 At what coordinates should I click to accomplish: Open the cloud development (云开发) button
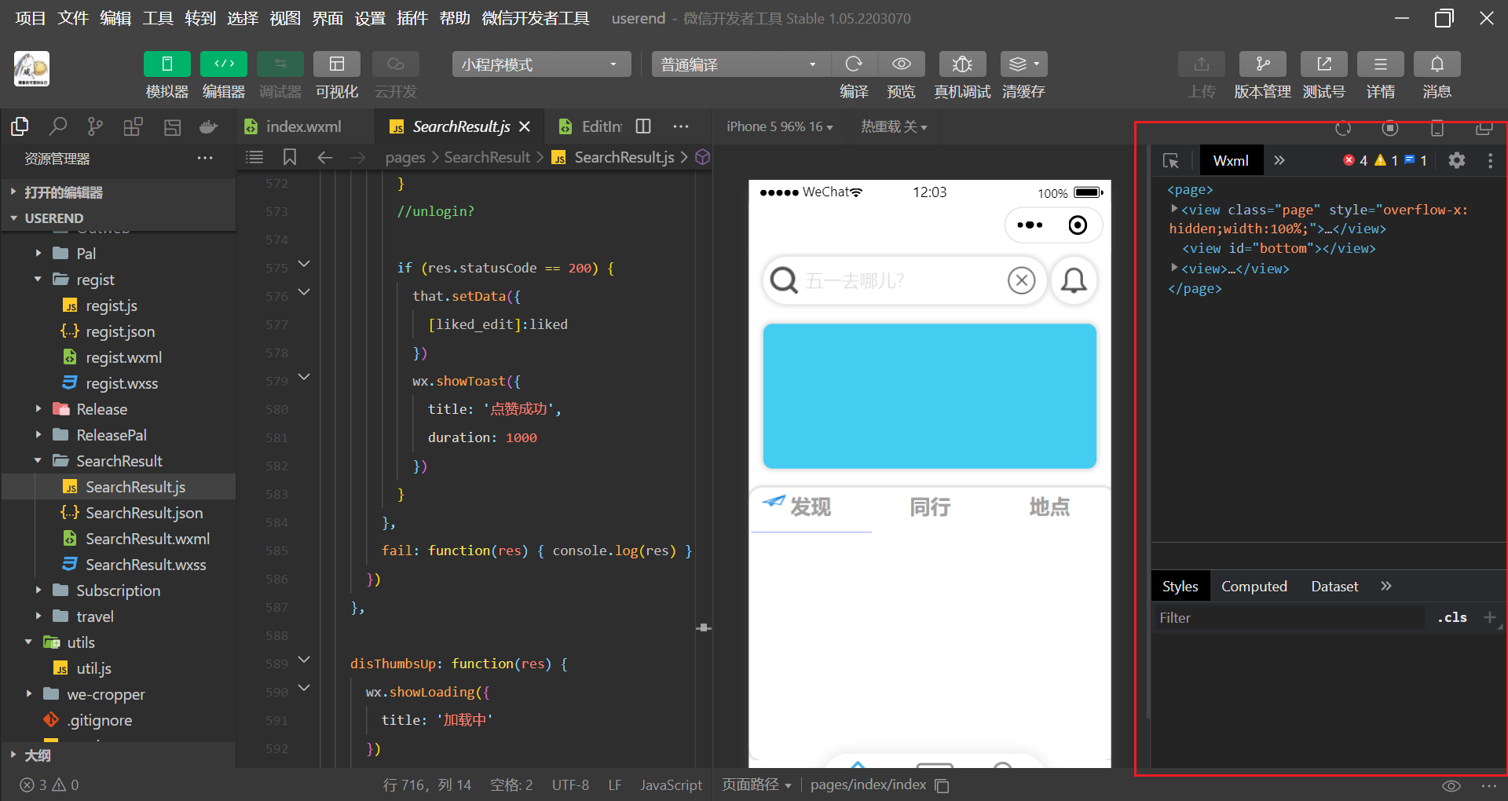coord(395,64)
